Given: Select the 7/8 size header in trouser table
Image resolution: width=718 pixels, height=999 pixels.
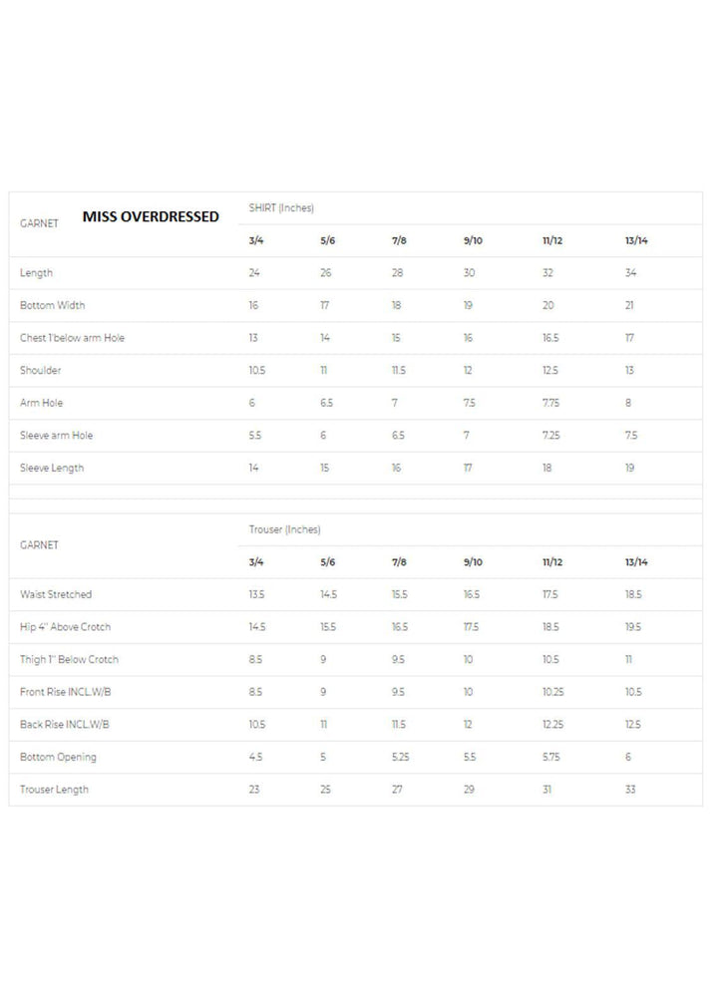Looking at the screenshot, I should click(x=399, y=562).
